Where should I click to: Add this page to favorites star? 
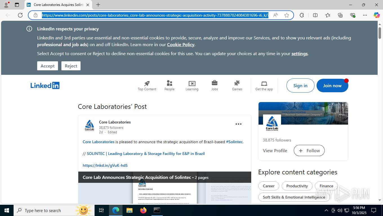(287, 15)
